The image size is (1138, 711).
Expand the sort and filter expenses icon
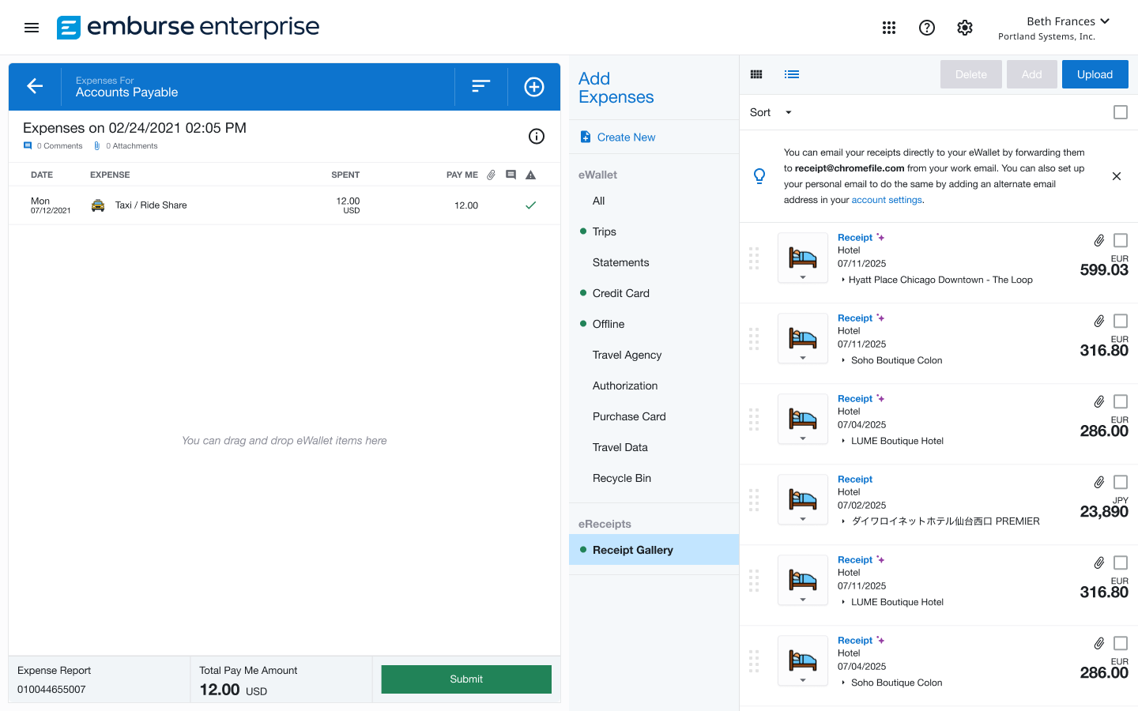[480, 86]
